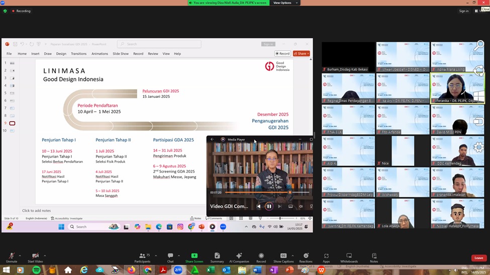Toggle Show Captions in Zoom

click(283, 258)
